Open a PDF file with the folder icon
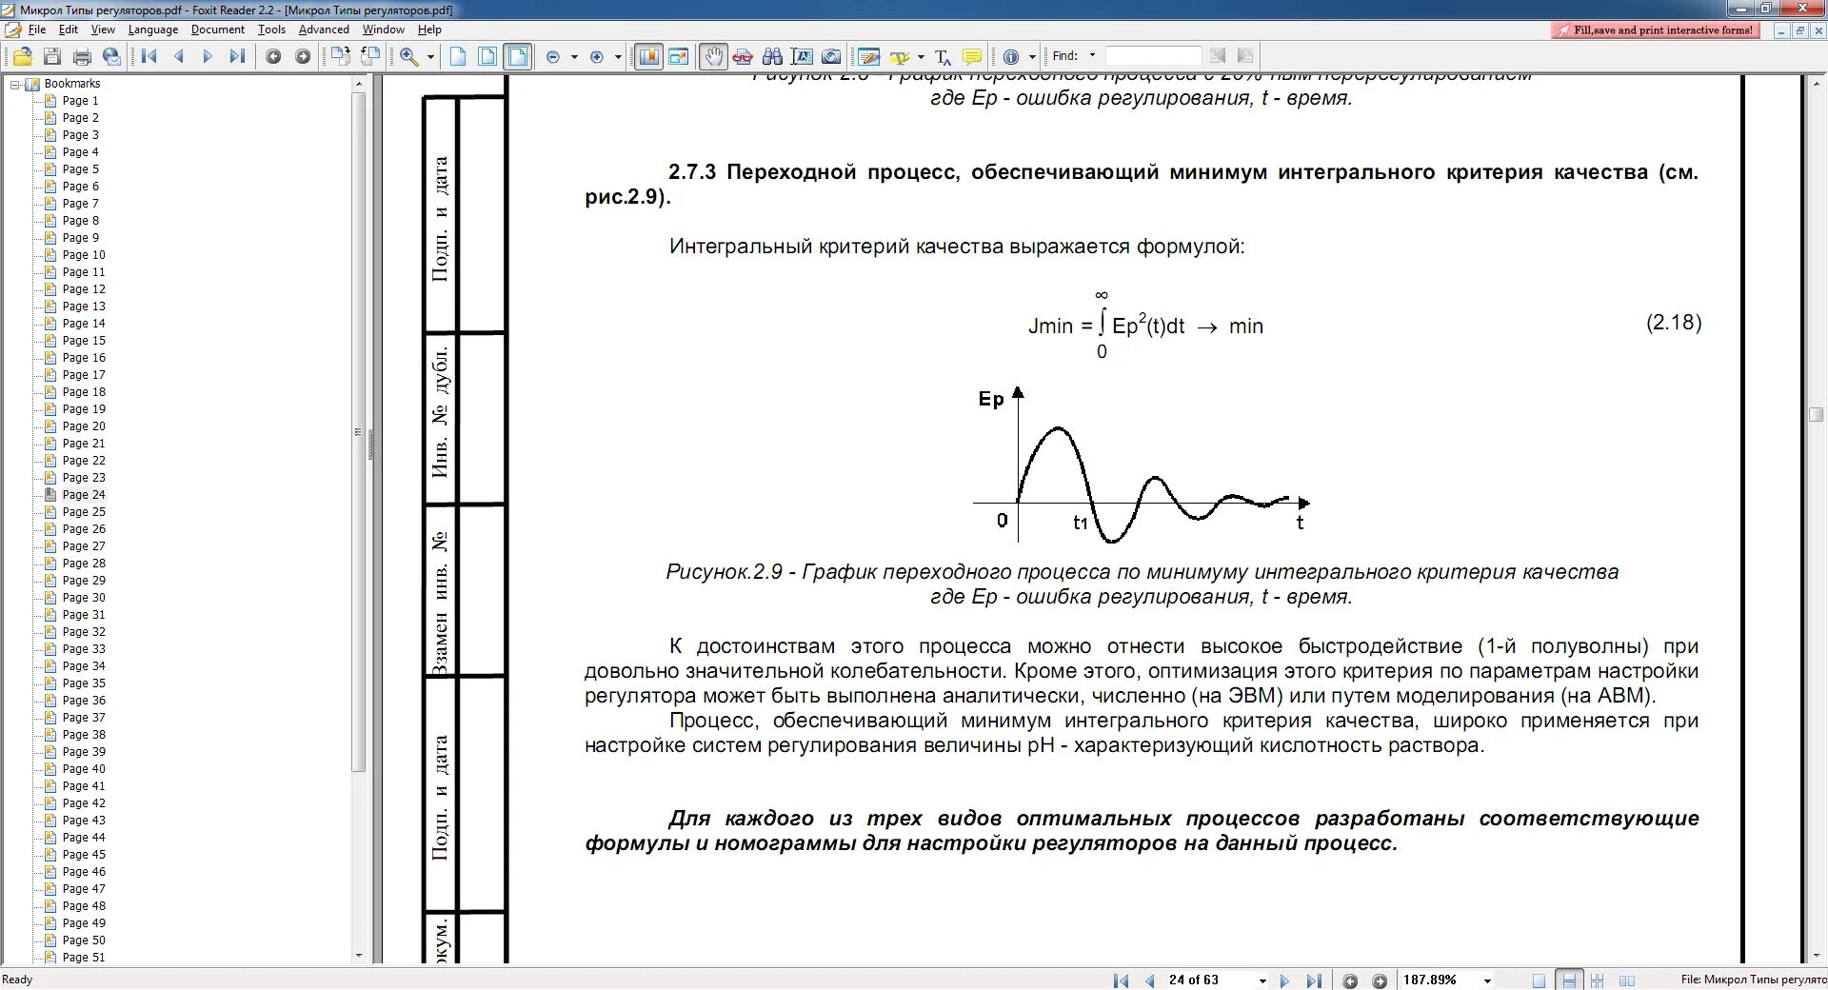Image resolution: width=1828 pixels, height=990 pixels. click(x=22, y=57)
